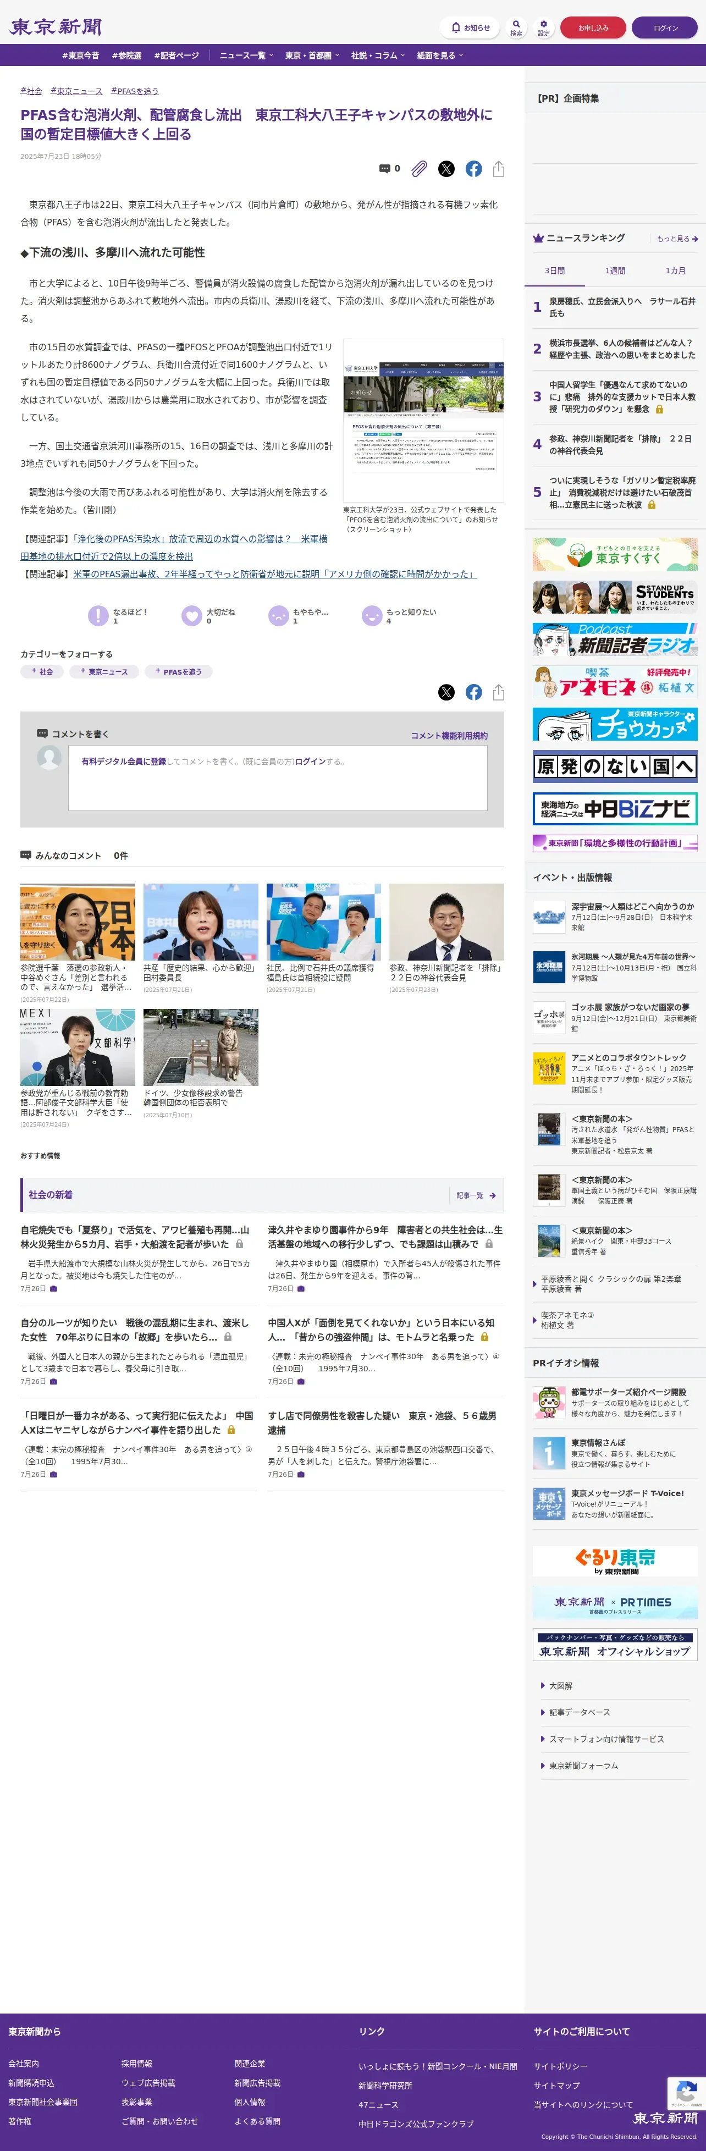
Task: Open the 原発のない国へ banner
Action: point(615,766)
